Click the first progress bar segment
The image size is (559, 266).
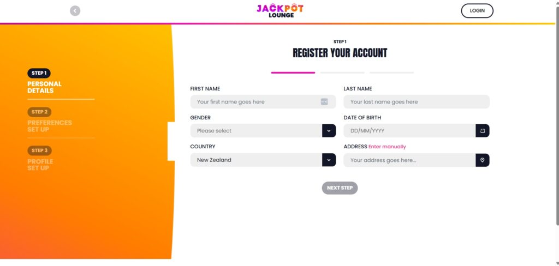click(293, 72)
